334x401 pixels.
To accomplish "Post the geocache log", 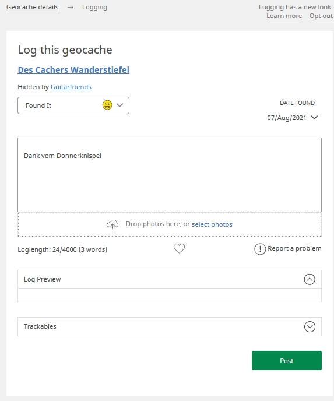I will point(287,360).
